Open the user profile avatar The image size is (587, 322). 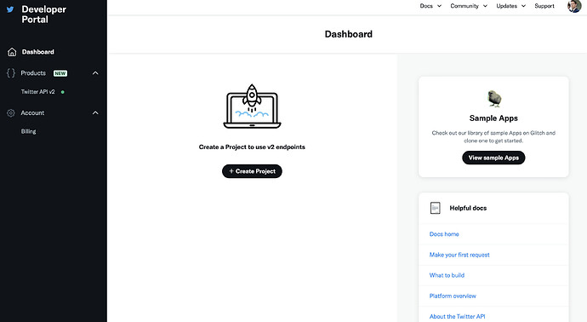pyautogui.click(x=574, y=6)
